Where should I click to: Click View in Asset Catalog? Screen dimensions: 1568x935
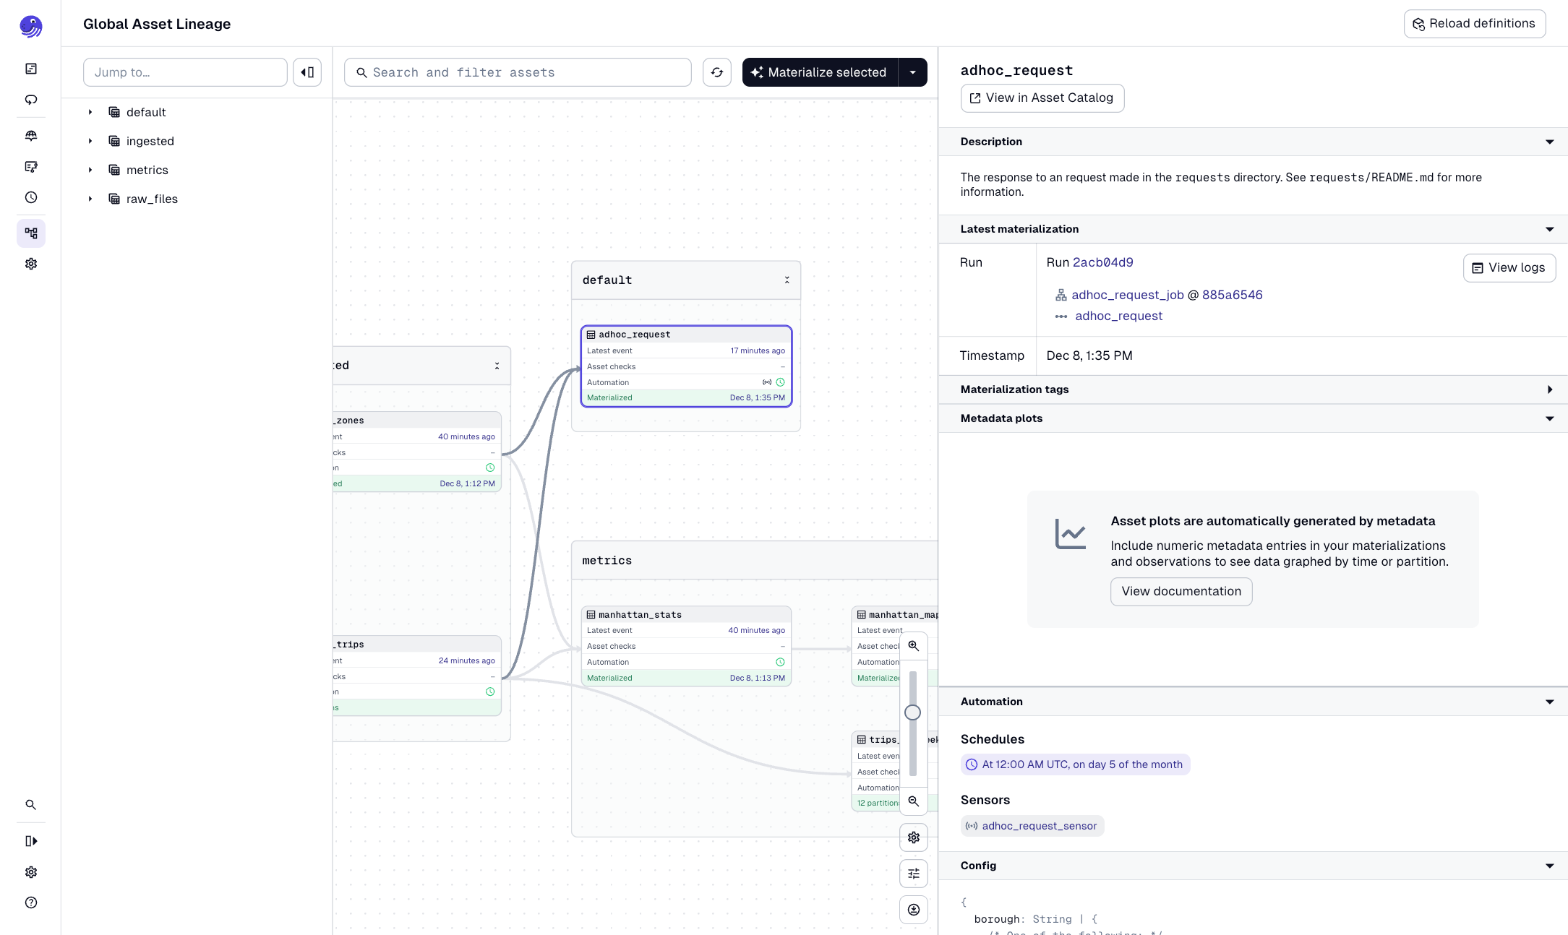(1042, 98)
